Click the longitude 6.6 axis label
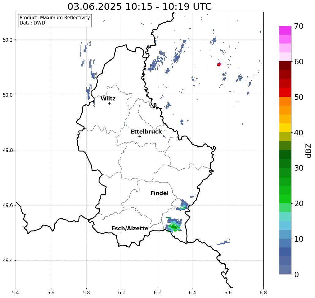Screen dimensions: 315x298 click(228, 292)
